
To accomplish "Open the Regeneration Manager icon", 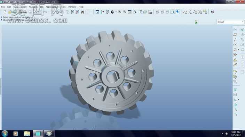I will (x=77, y=12).
